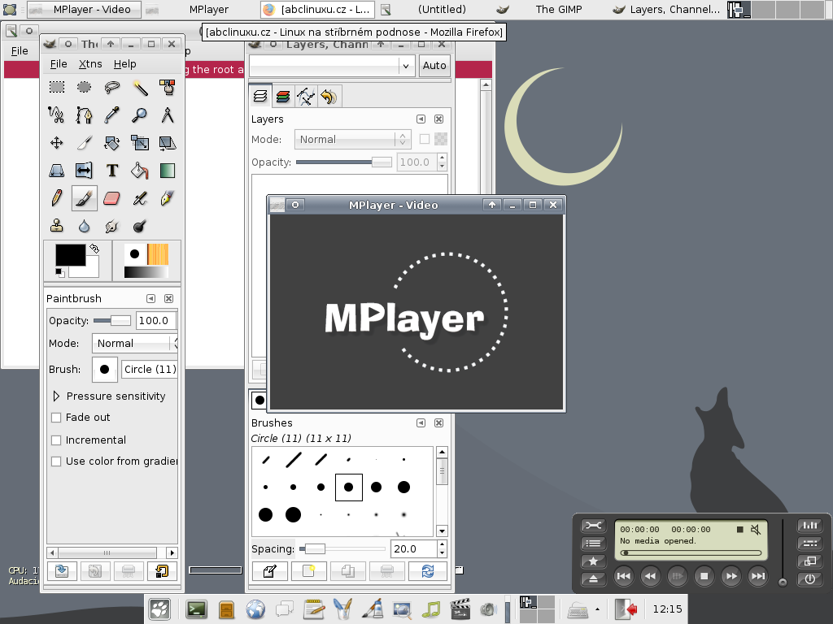Select the Pencil tool
This screenshot has height=624, width=833.
[x=57, y=198]
